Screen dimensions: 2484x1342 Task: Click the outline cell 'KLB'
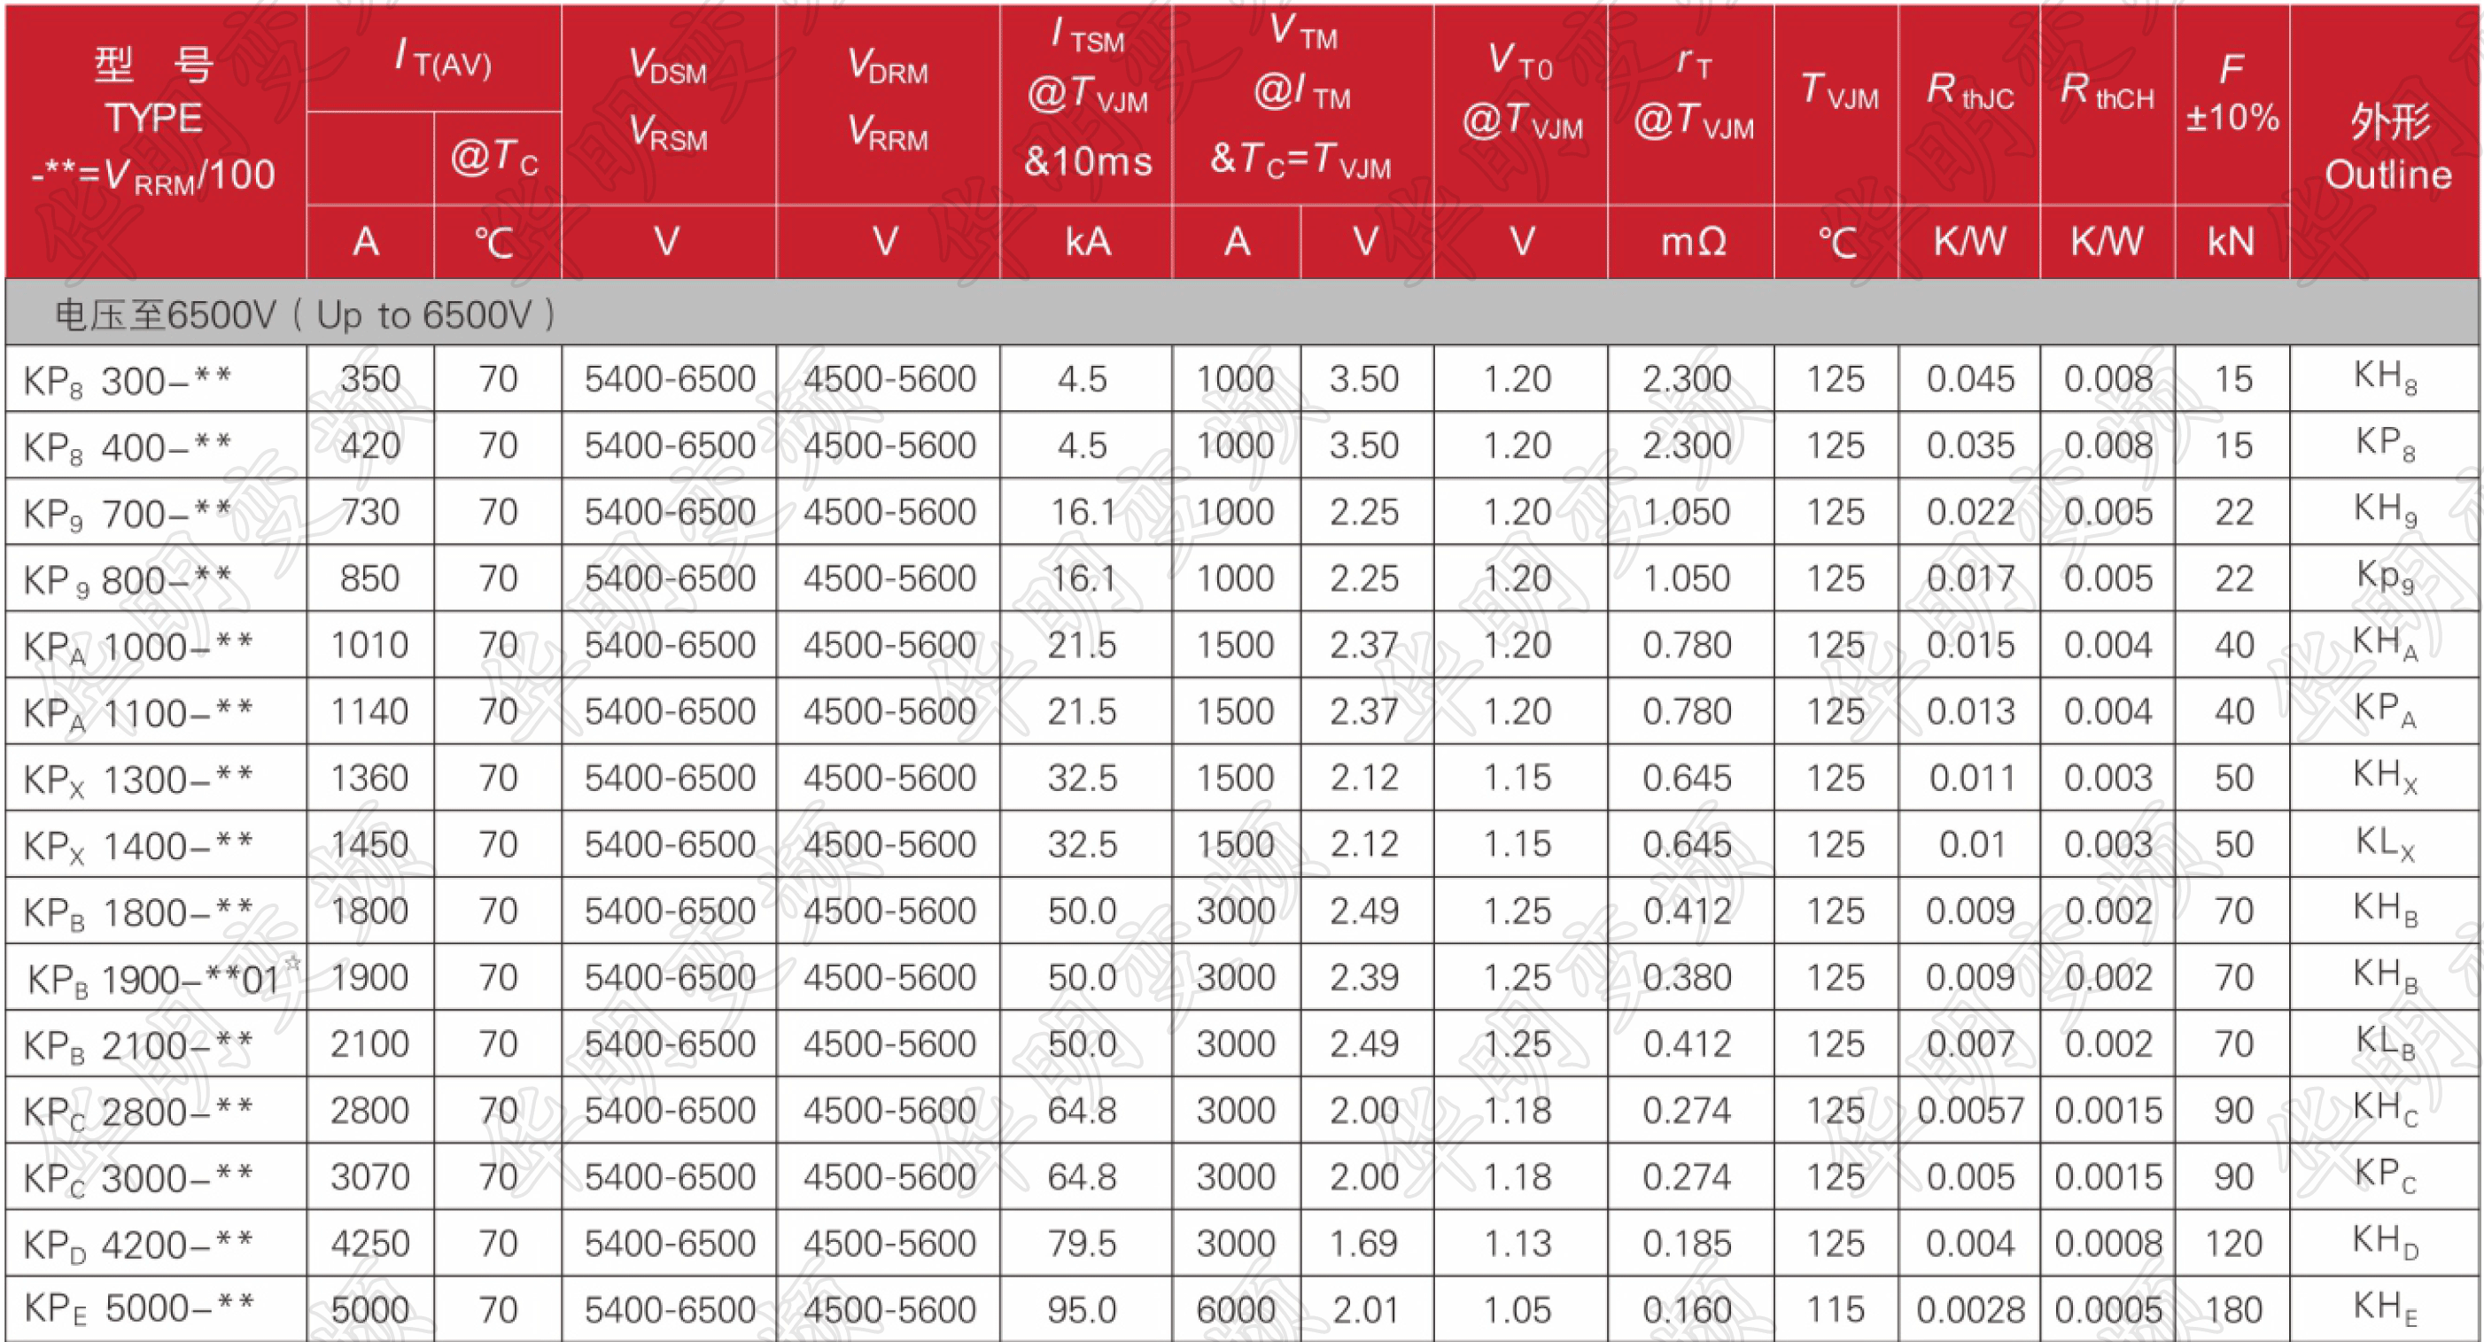pos(2386,1043)
